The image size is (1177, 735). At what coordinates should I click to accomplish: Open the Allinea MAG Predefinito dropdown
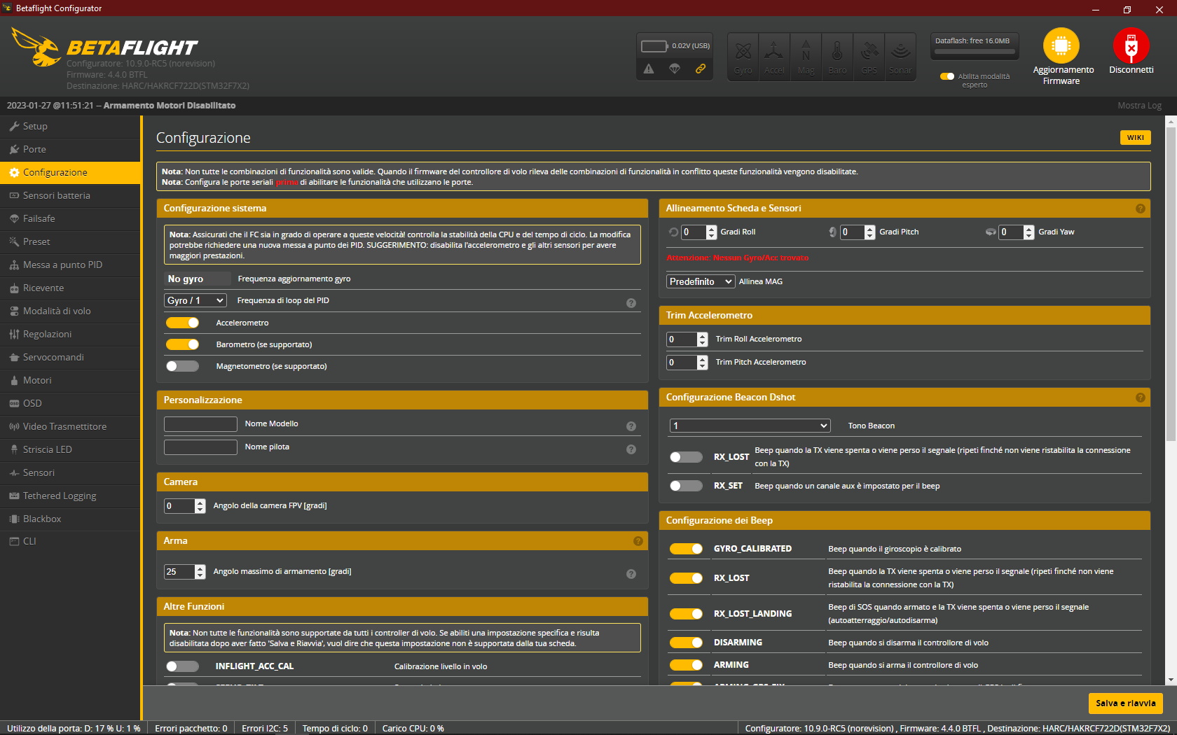(701, 281)
